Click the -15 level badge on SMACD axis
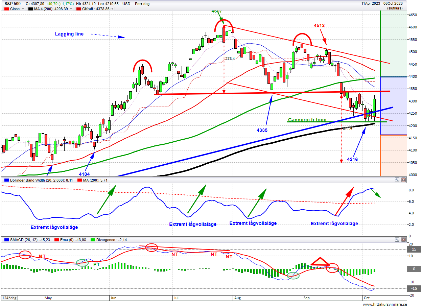 (x=414, y=288)
